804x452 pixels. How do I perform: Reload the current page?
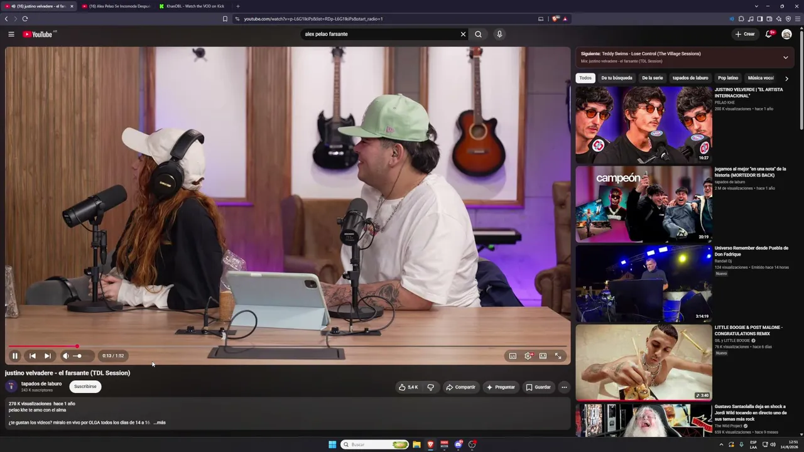tap(25, 19)
